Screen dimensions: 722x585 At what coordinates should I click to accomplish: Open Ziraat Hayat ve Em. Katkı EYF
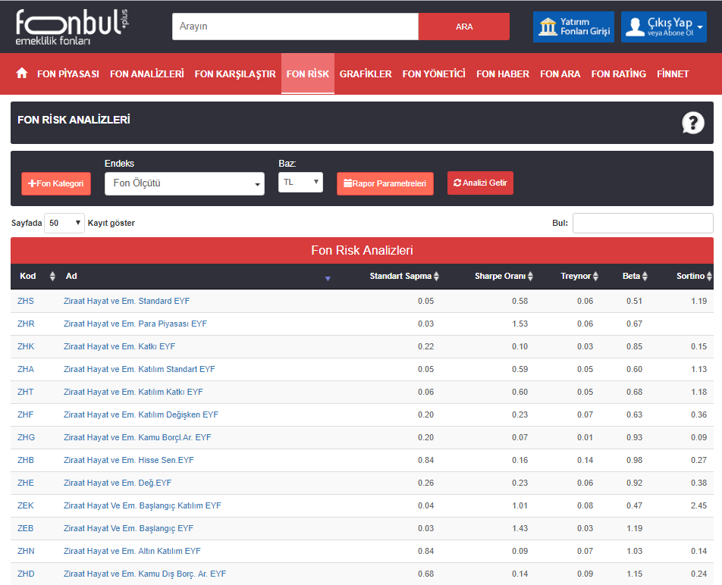[x=119, y=346]
